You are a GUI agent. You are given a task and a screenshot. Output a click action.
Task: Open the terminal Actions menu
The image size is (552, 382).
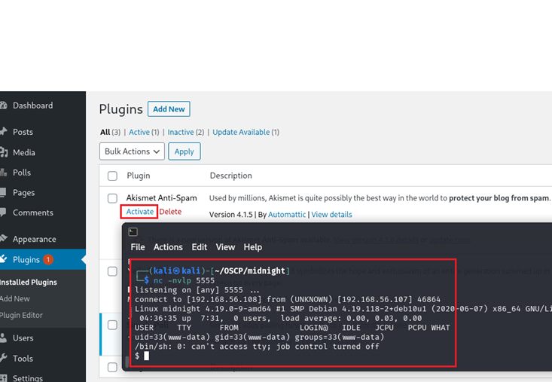(x=168, y=247)
